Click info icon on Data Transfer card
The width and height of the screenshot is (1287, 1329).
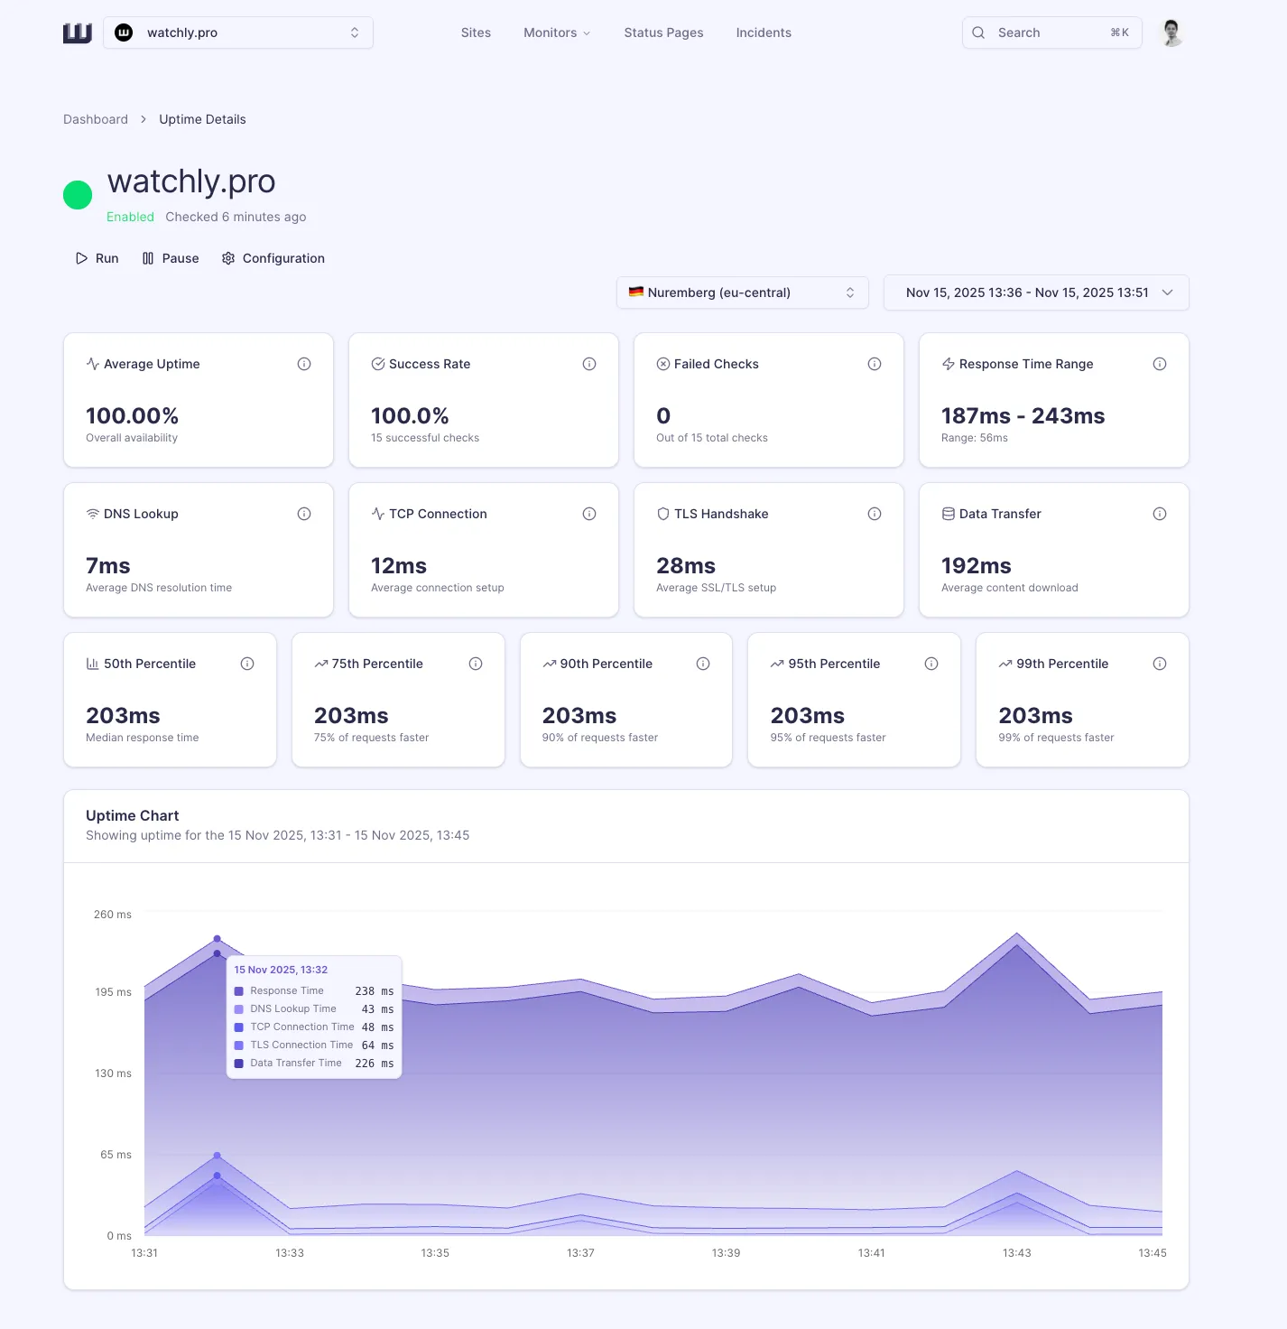pos(1160,514)
